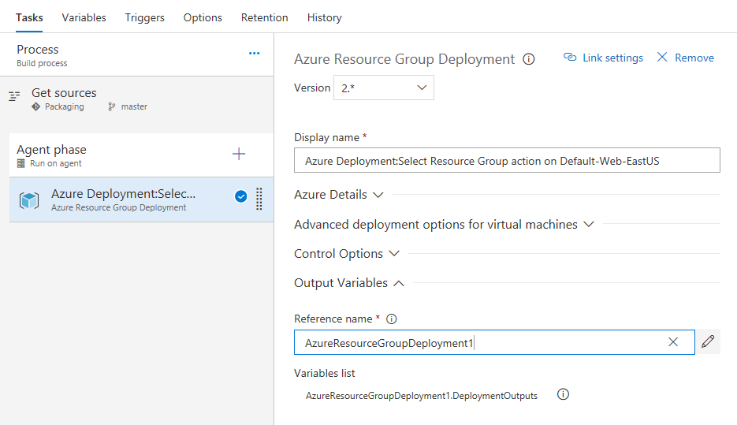
Task: Click the Azure Resource Group Deployment cube icon
Action: pos(29,200)
